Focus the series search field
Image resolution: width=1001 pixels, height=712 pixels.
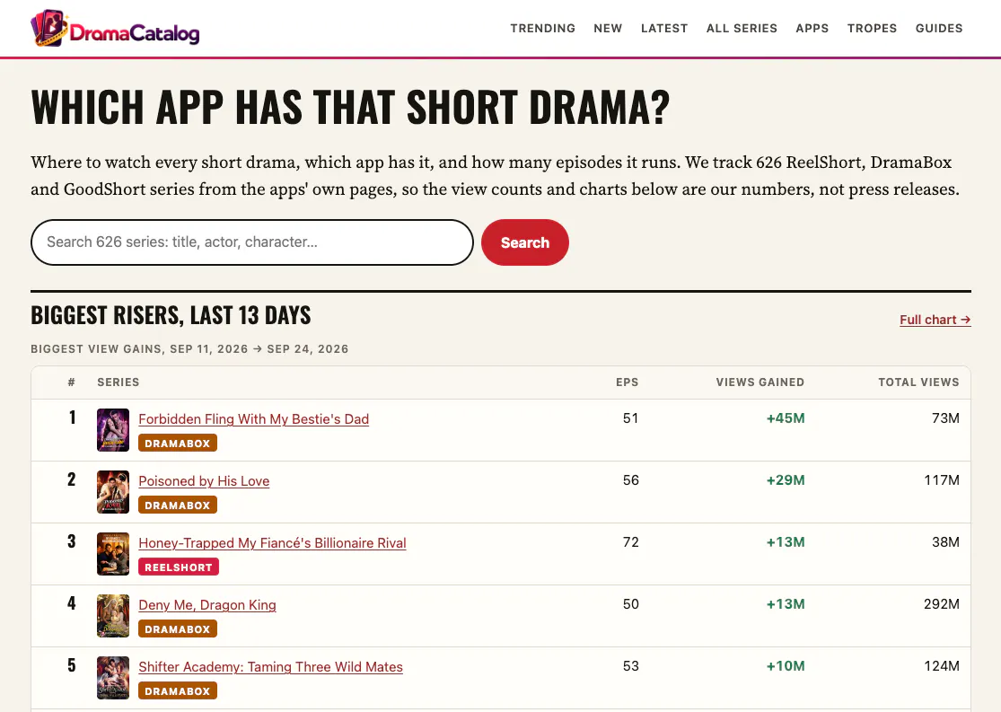click(x=252, y=242)
